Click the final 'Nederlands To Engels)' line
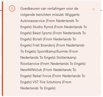 [38, 88]
